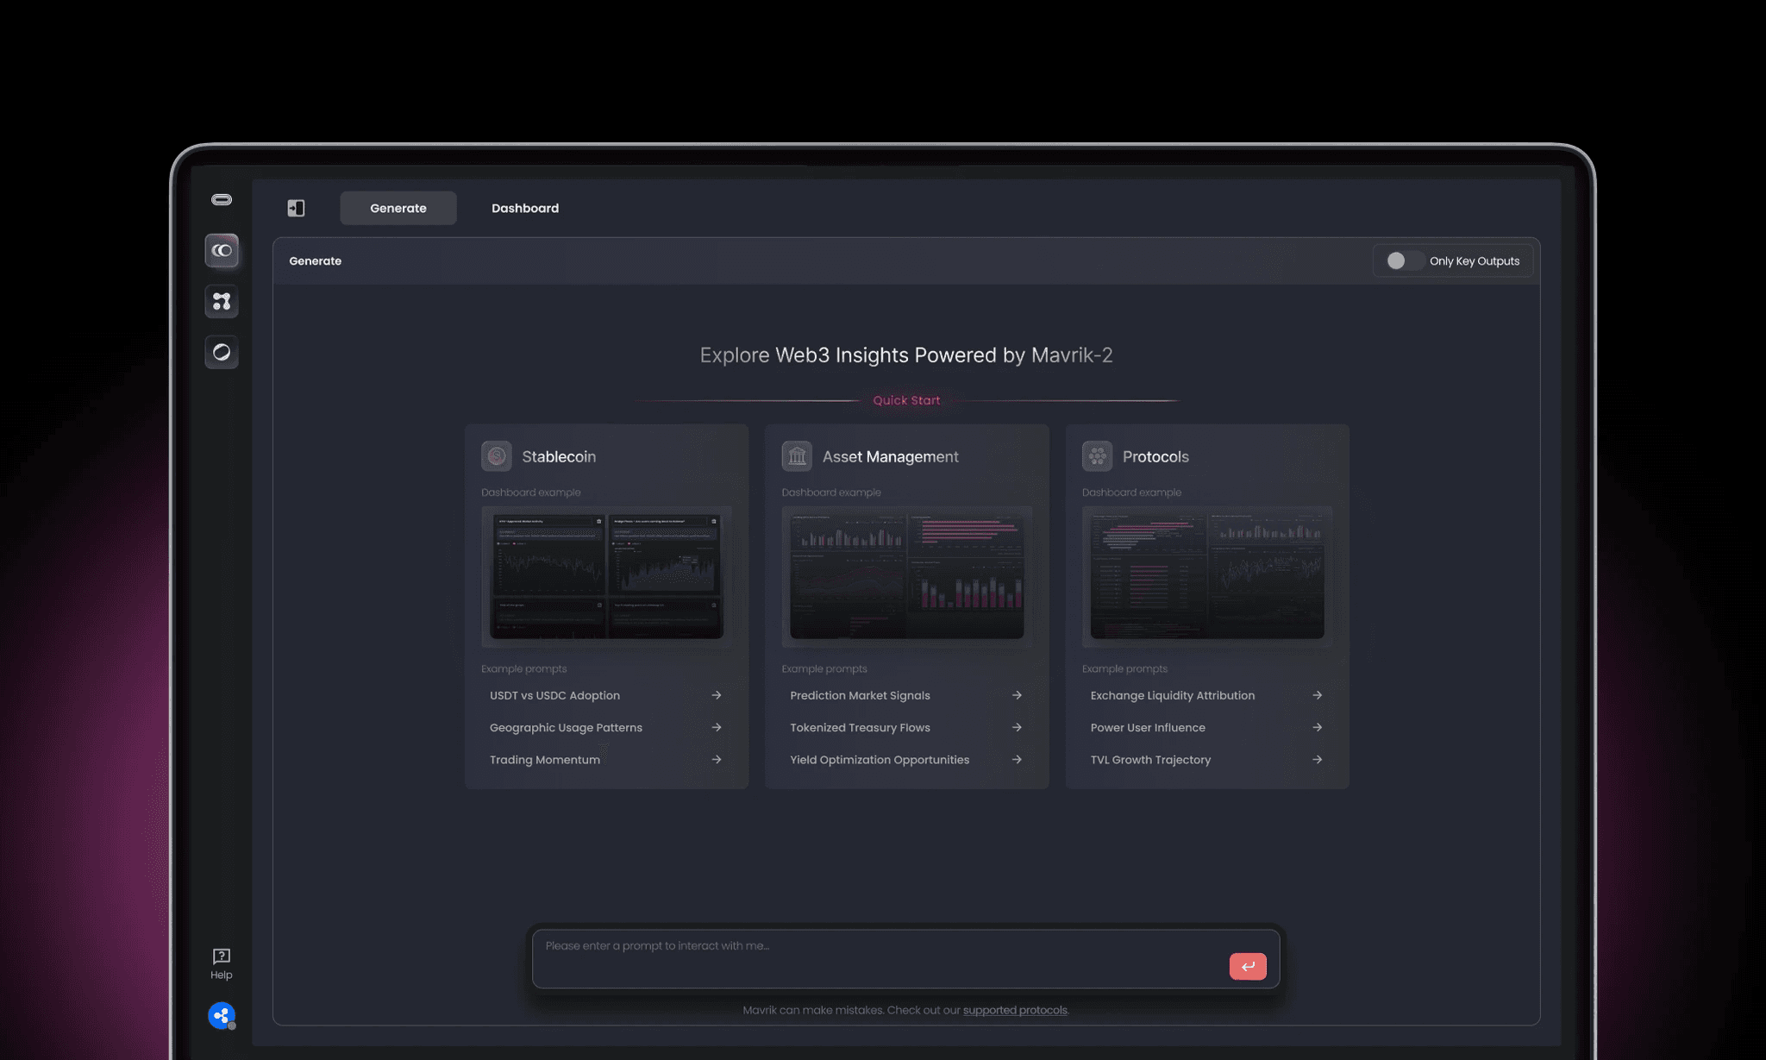1766x1060 pixels.
Task: Open the USDT vs USDC Adoption prompt arrow
Action: click(716, 695)
